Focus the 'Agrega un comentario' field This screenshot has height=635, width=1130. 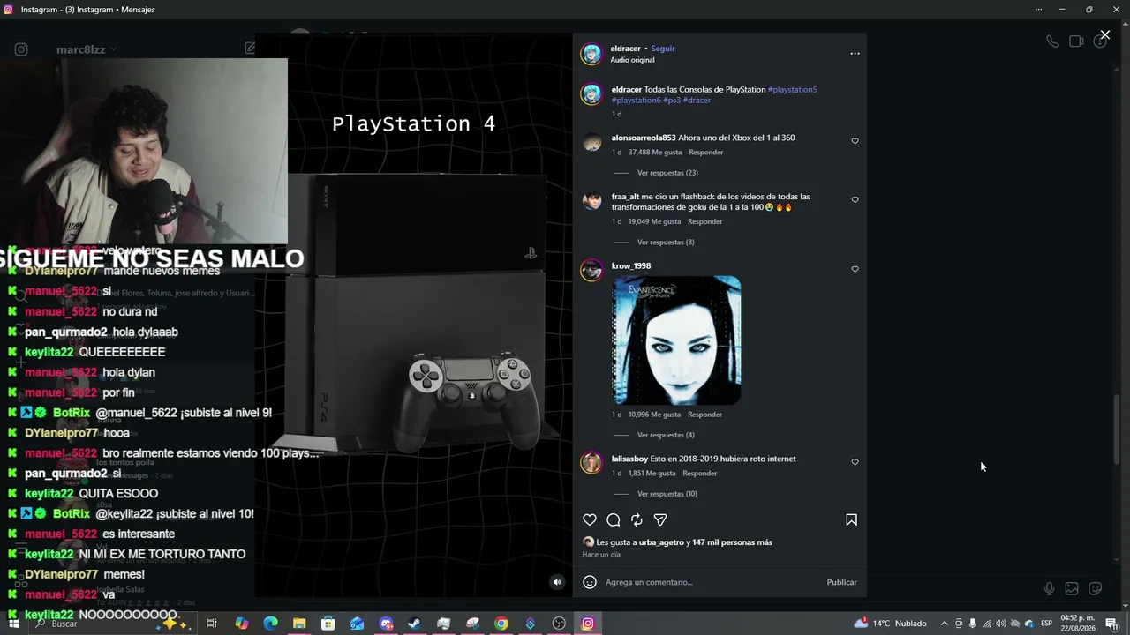(711, 582)
